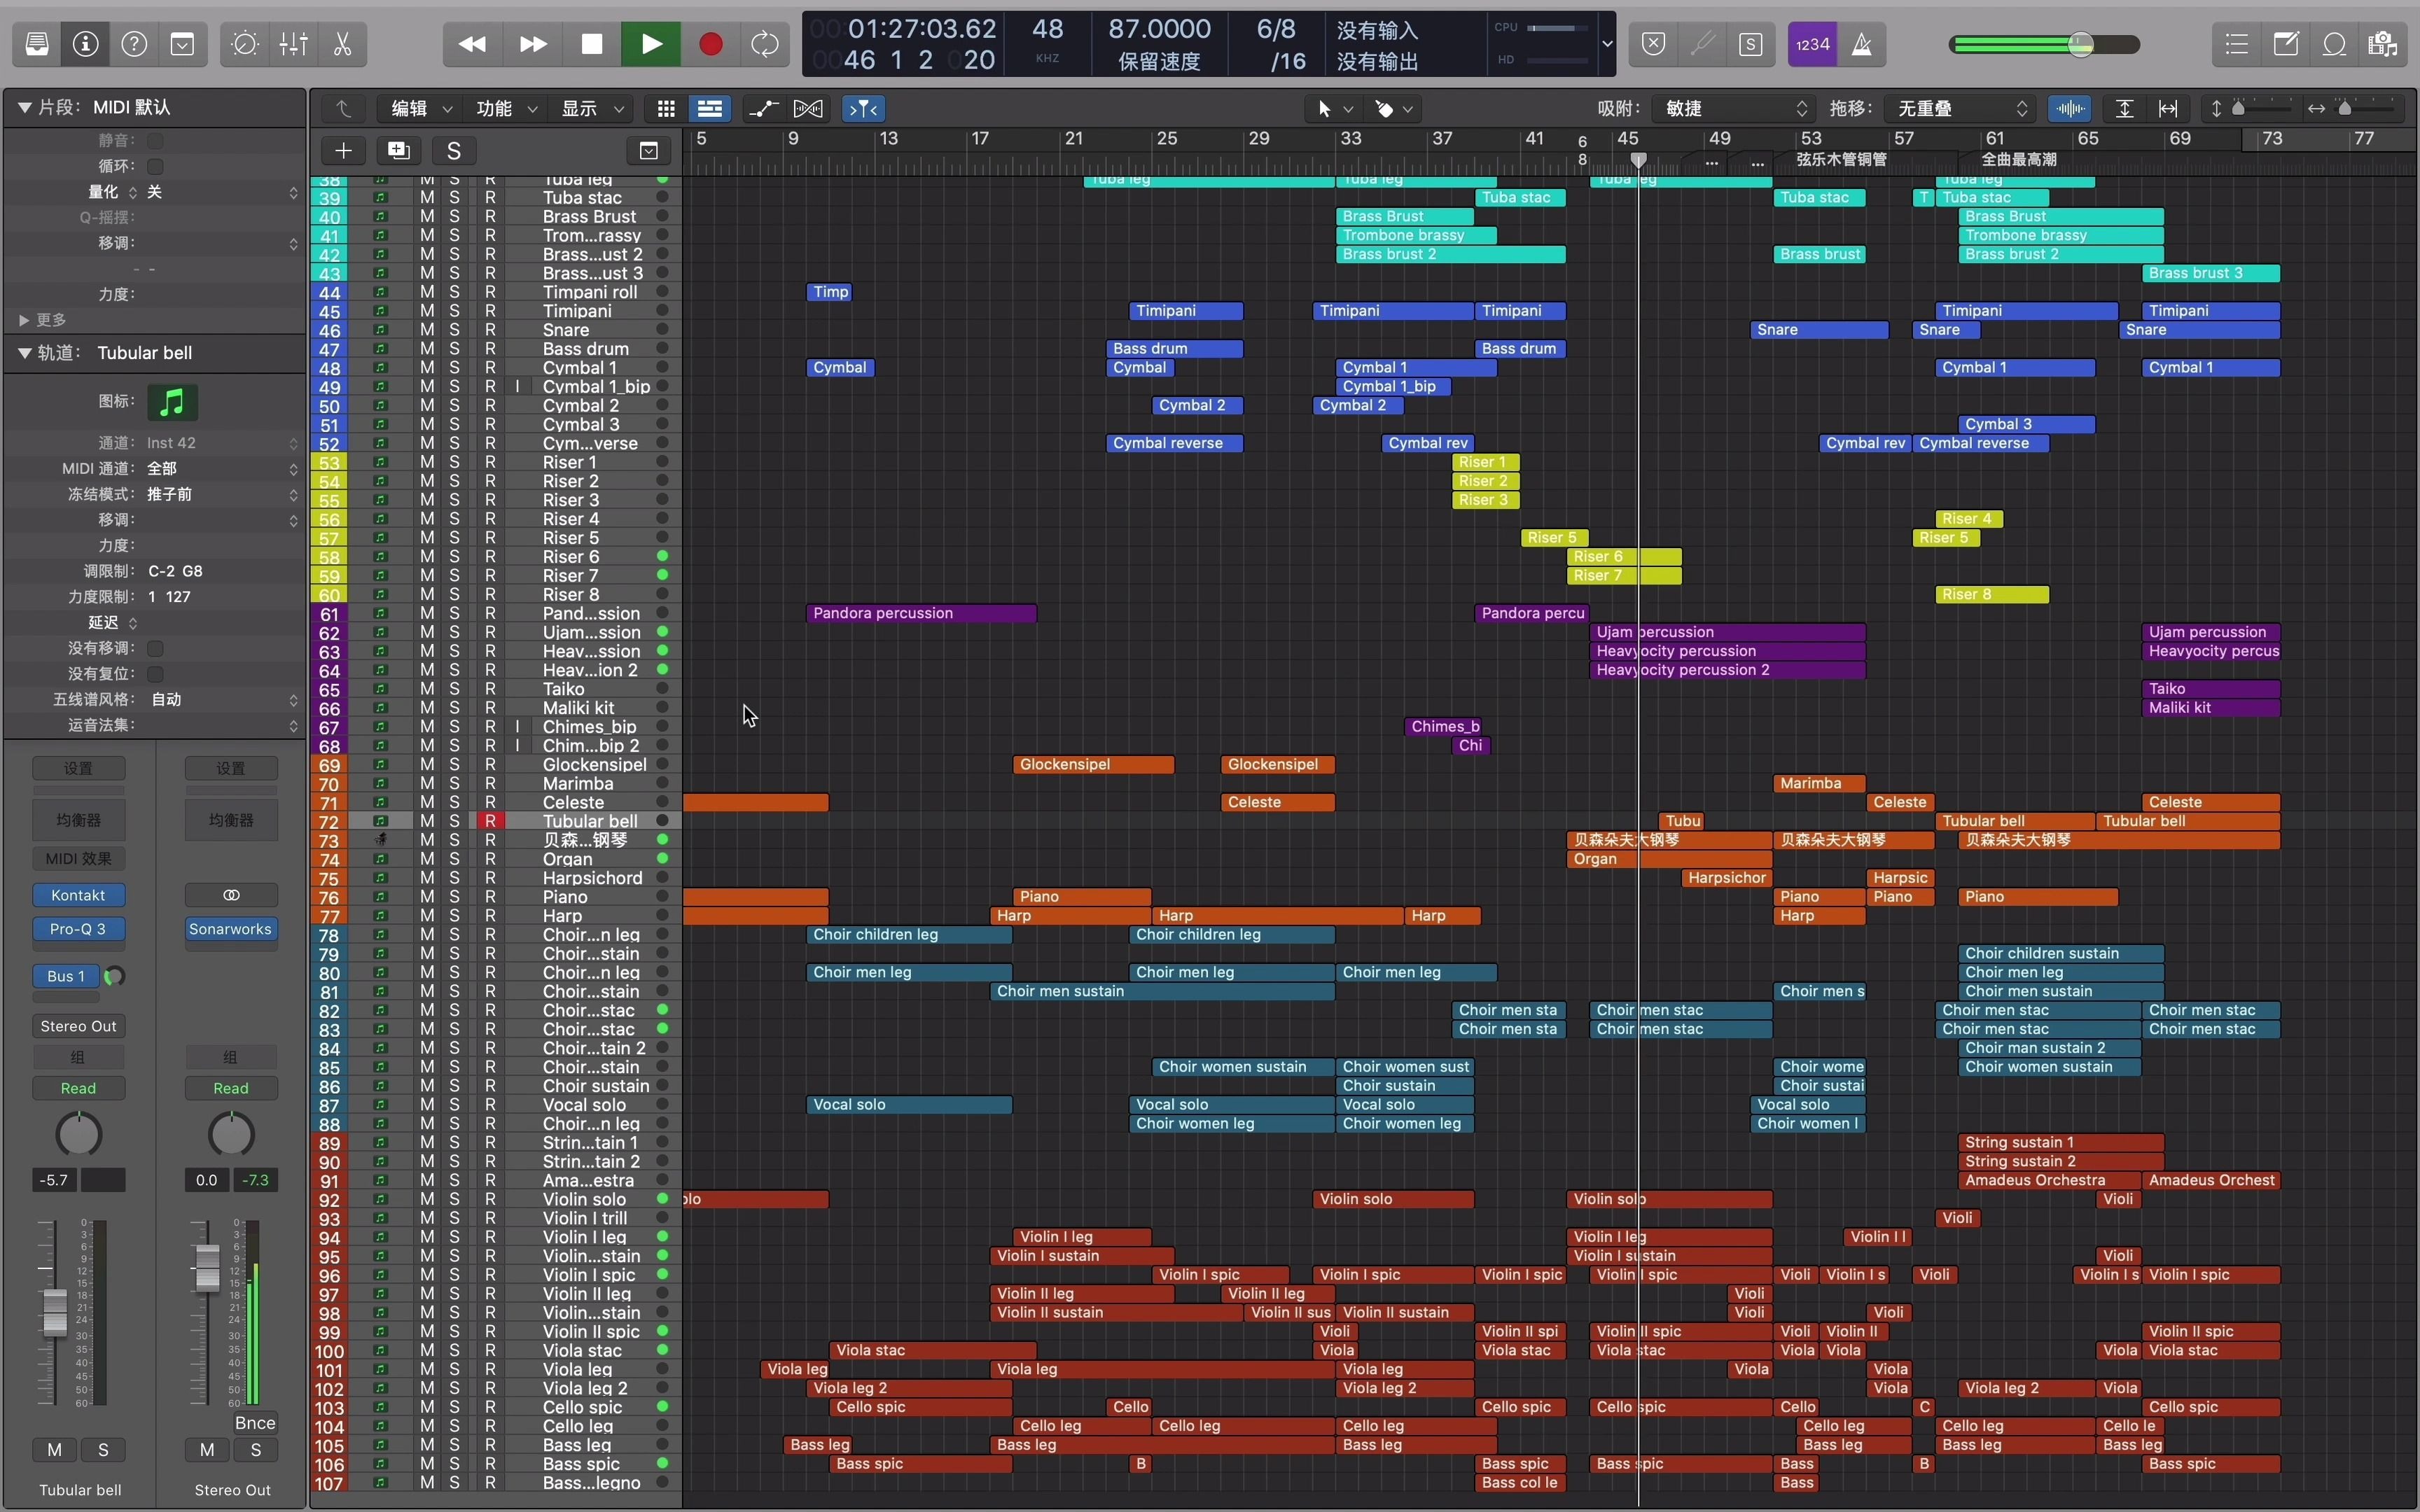Viewport: 2420px width, 1512px height.
Task: Expand the 更多 section
Action: point(23,320)
